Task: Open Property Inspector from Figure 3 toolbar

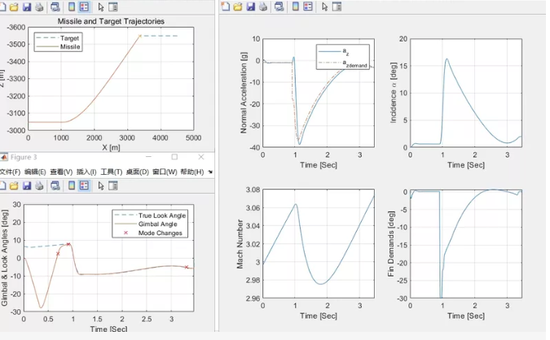Action: 113,185
